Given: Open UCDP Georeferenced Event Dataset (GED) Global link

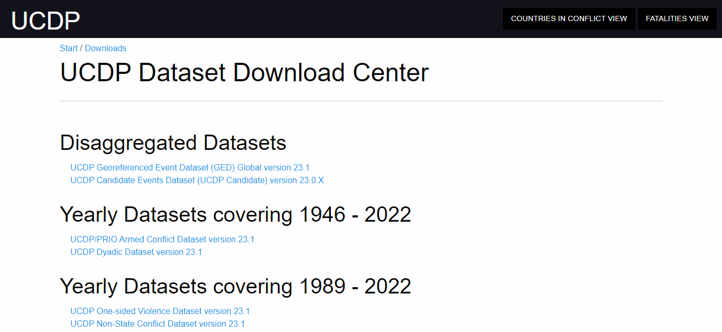Looking at the screenshot, I should (190, 167).
